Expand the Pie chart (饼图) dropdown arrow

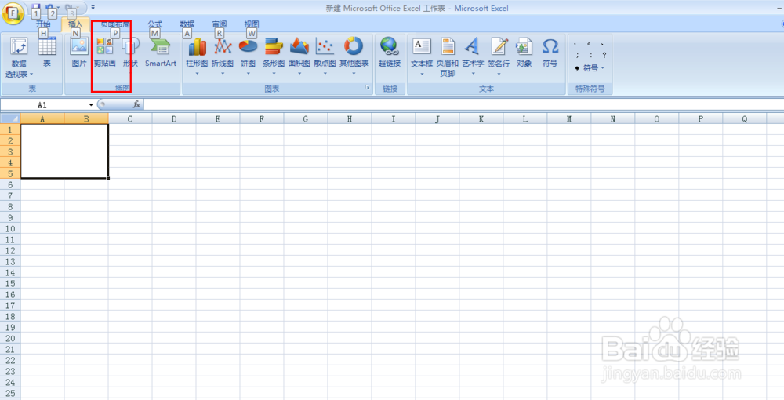pos(248,74)
